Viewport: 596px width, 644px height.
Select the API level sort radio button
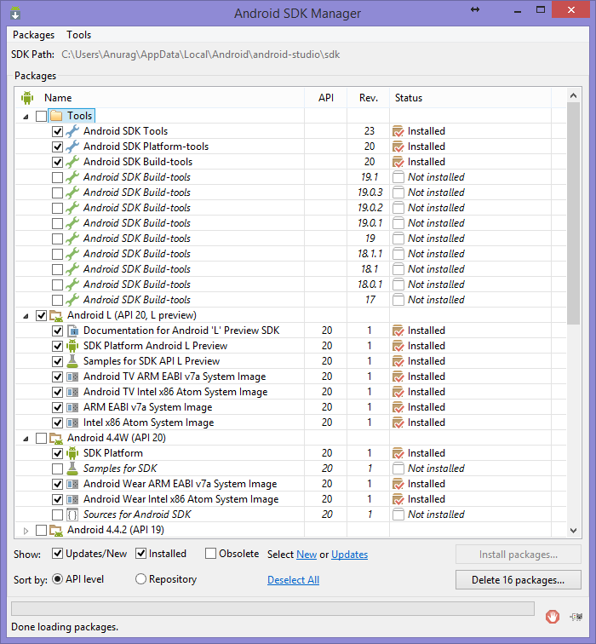tap(57, 579)
